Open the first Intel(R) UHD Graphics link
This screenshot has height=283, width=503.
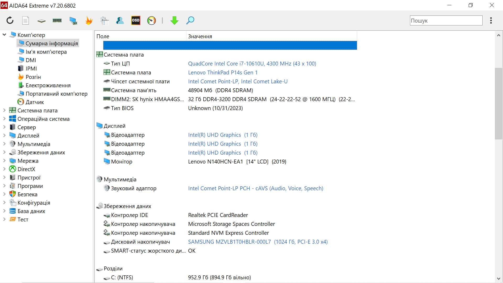click(x=223, y=135)
